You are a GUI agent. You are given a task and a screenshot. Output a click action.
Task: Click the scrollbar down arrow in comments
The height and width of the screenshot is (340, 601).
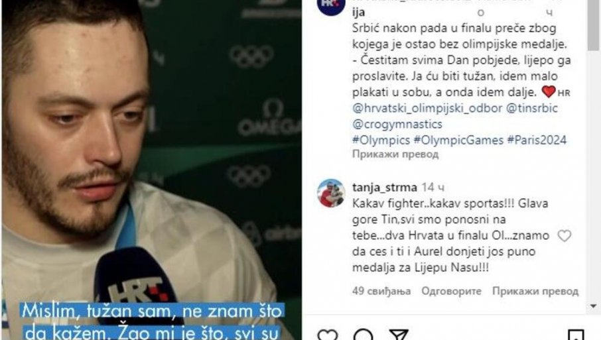click(593, 306)
